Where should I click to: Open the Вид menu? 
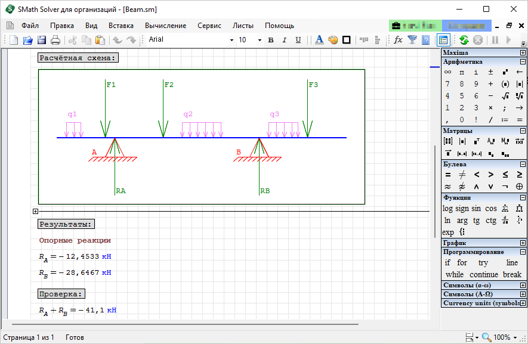tap(91, 26)
